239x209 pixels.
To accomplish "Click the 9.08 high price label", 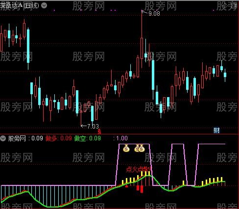I will (154, 14).
